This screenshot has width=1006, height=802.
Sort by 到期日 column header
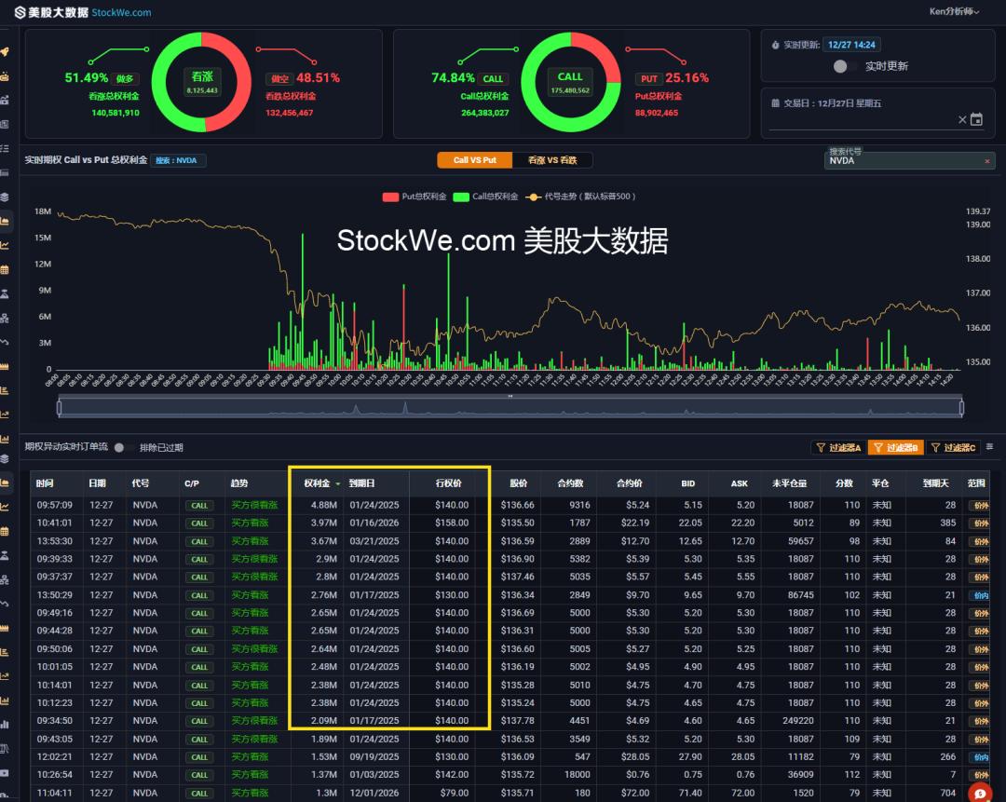361,483
